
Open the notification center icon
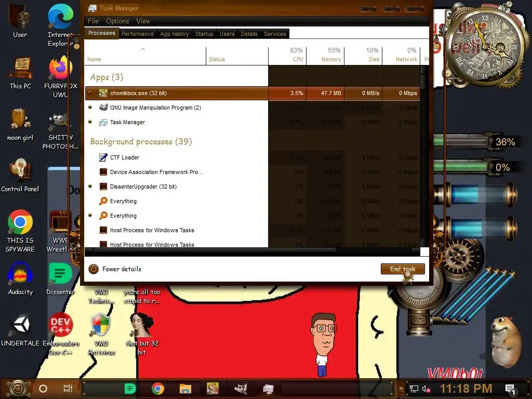click(510, 389)
